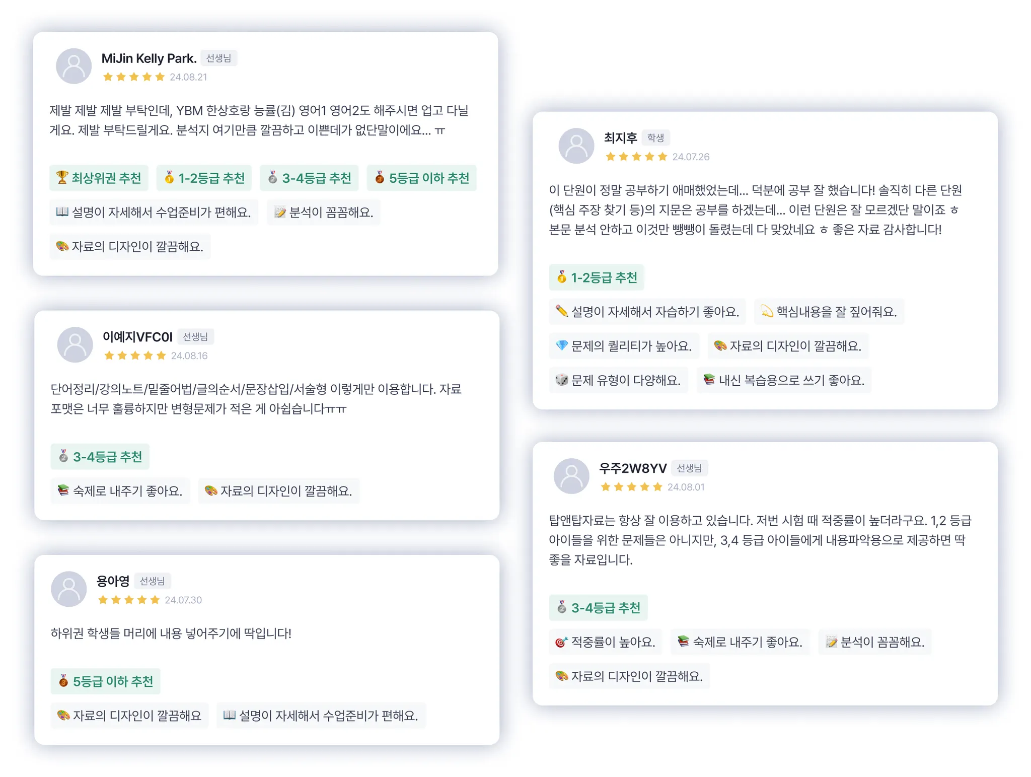Click the 핵심내용을 잘 짚어줘요 tag
The width and height of the screenshot is (1031, 777).
click(829, 312)
